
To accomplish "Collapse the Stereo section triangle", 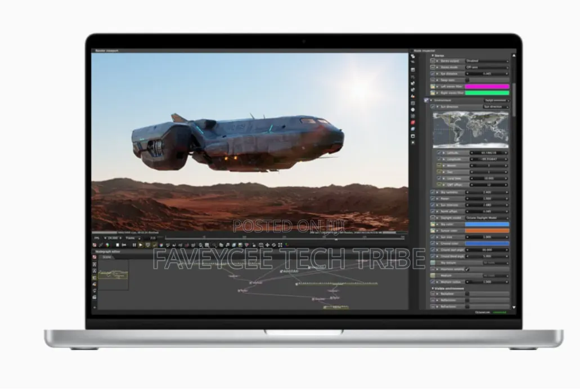I will 433,56.
